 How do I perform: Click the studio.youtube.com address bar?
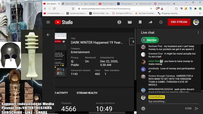tap(106, 9)
